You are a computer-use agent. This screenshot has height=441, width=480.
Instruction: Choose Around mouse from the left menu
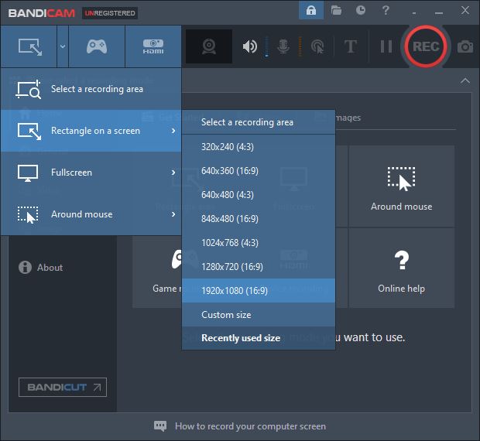[x=91, y=214]
